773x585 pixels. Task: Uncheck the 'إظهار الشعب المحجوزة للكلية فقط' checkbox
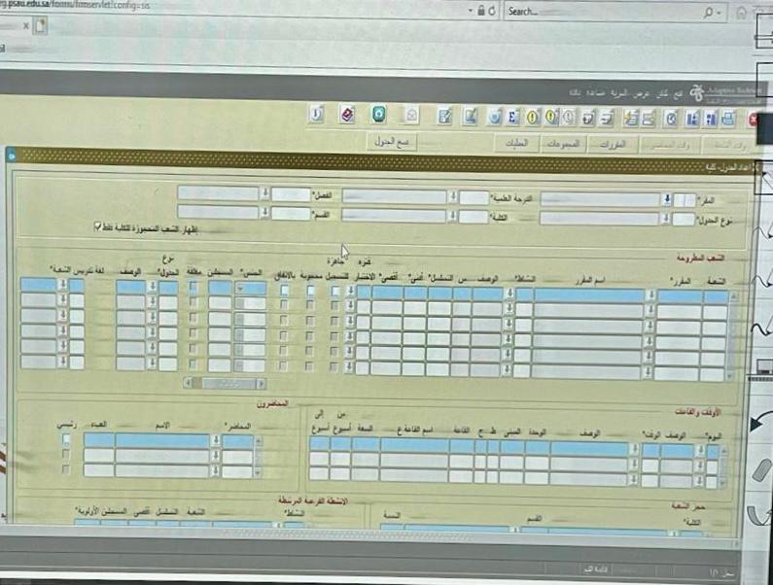(x=98, y=227)
